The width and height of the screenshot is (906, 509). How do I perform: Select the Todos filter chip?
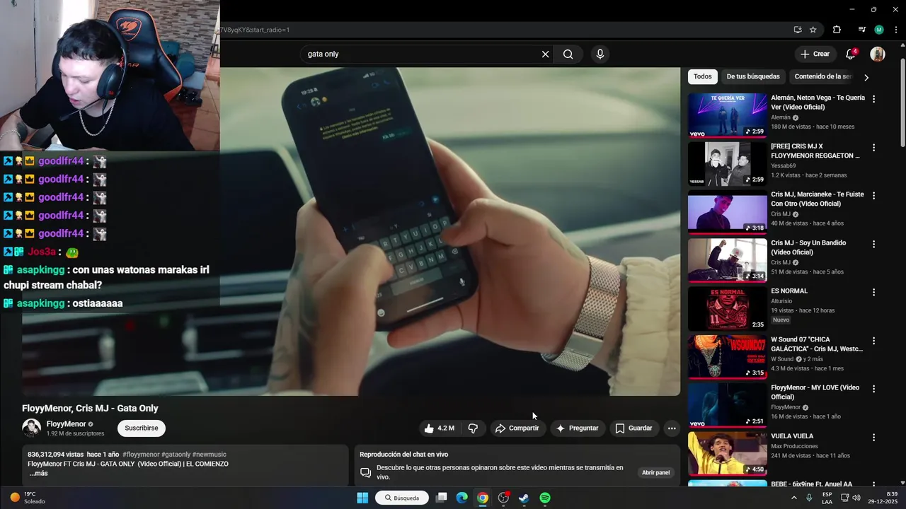pos(703,76)
